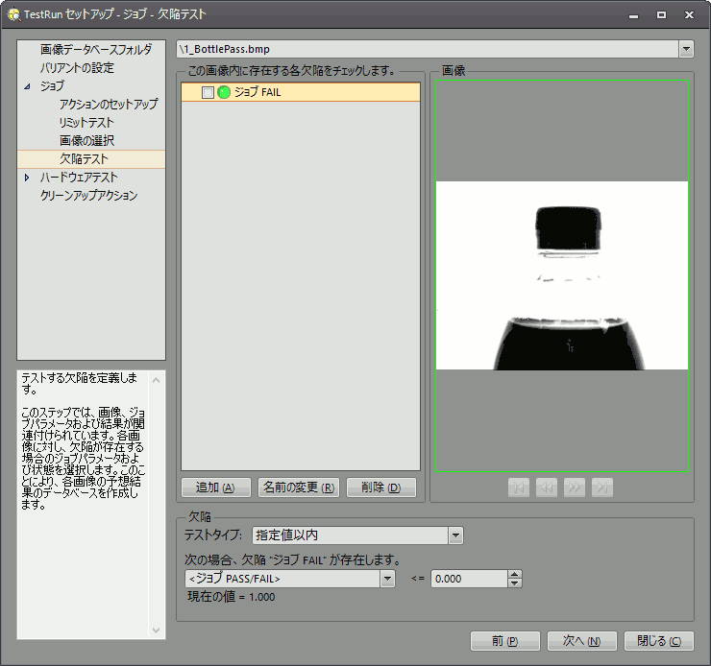Click the next image navigation button
This screenshot has width=711, height=666.
(575, 488)
